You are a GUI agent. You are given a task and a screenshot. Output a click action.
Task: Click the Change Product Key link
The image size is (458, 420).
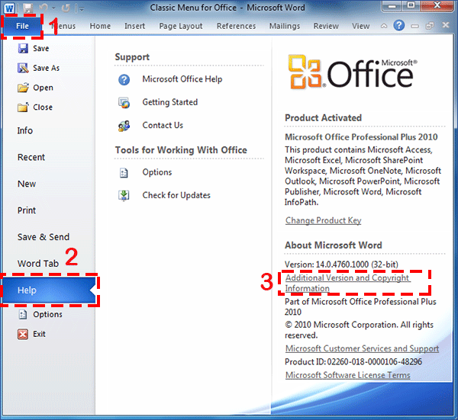tap(324, 220)
